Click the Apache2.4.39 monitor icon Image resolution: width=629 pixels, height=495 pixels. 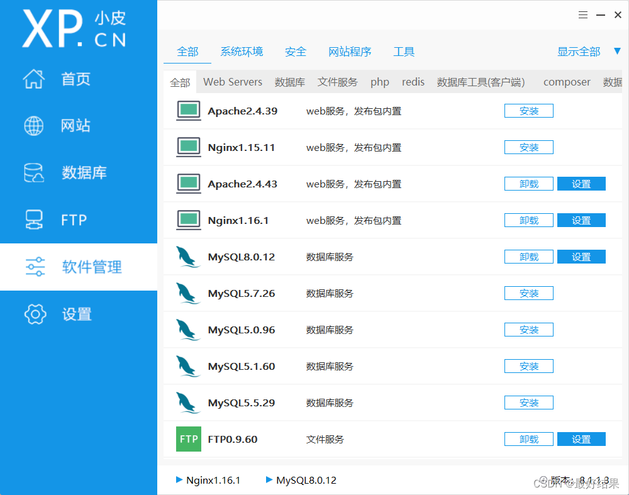click(189, 111)
